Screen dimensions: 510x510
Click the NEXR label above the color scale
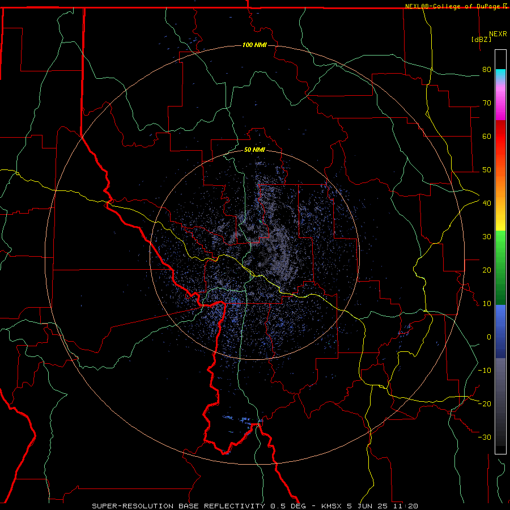498,34
